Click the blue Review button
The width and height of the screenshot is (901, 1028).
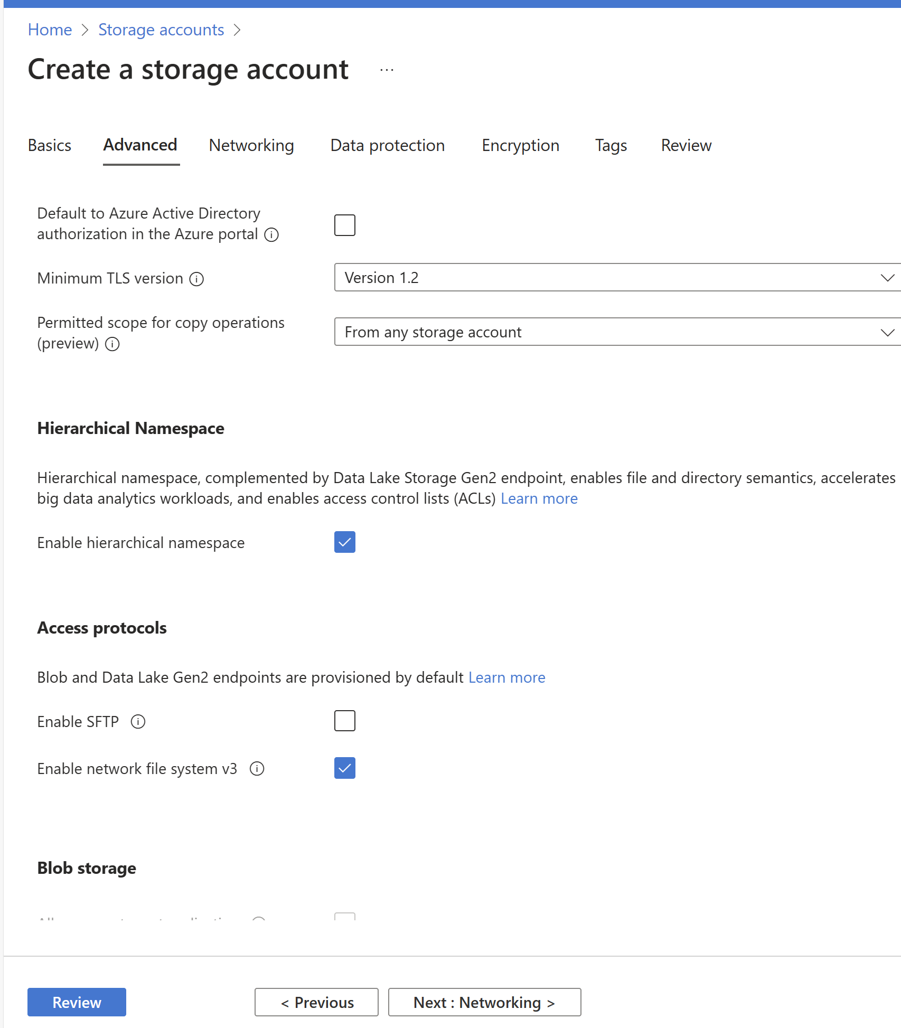click(x=77, y=1002)
